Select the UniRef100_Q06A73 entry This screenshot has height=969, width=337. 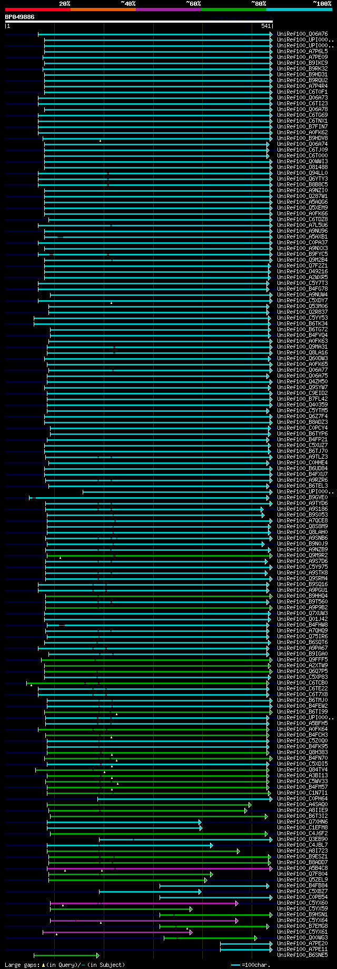[302, 98]
